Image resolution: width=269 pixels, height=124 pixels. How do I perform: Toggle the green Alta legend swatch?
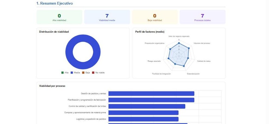click(62, 73)
